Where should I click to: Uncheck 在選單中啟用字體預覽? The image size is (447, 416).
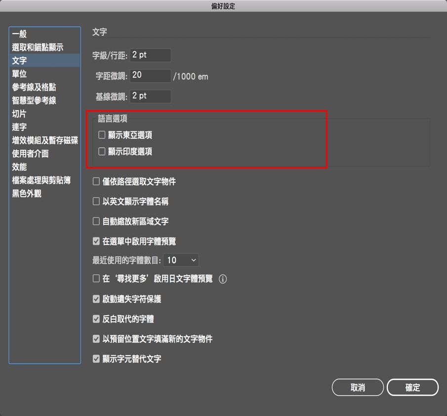(x=96, y=241)
